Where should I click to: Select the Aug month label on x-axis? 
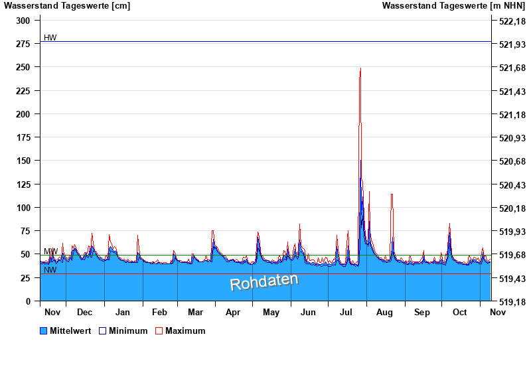click(384, 312)
